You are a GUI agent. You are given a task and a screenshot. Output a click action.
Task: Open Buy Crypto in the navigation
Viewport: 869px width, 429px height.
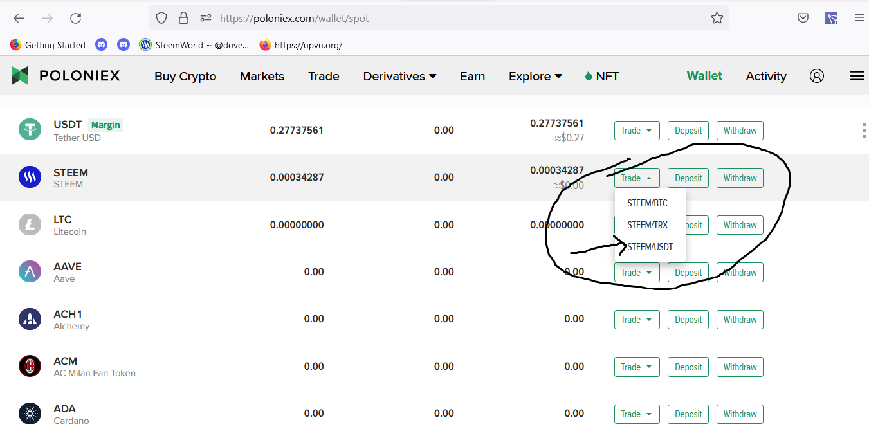[185, 76]
